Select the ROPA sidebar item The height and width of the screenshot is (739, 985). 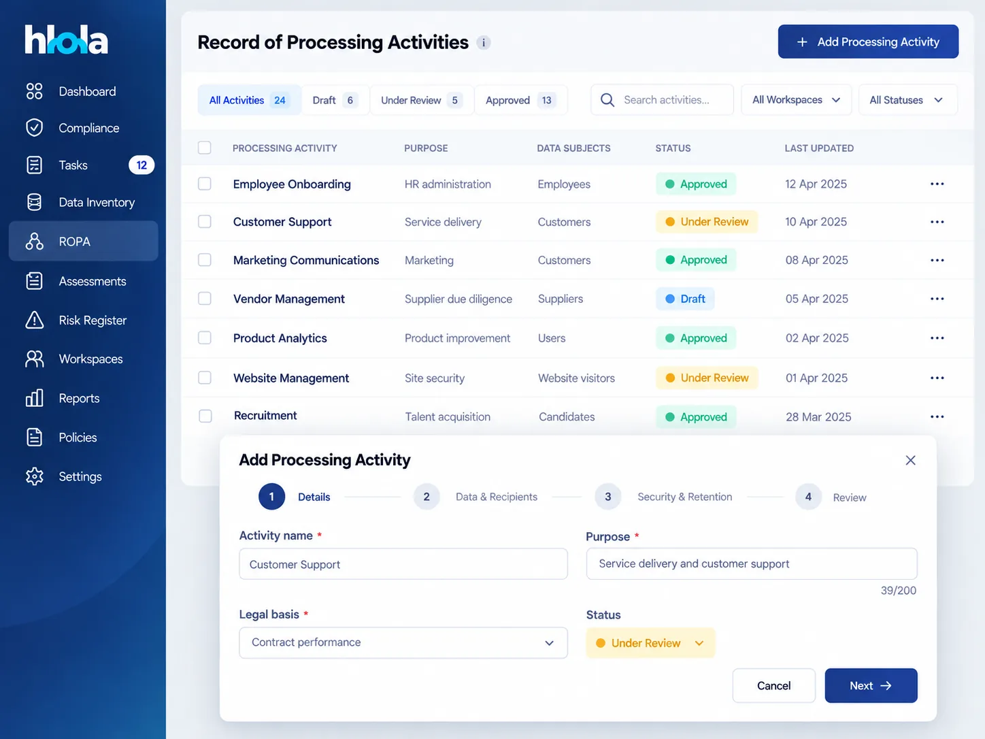[x=83, y=241]
